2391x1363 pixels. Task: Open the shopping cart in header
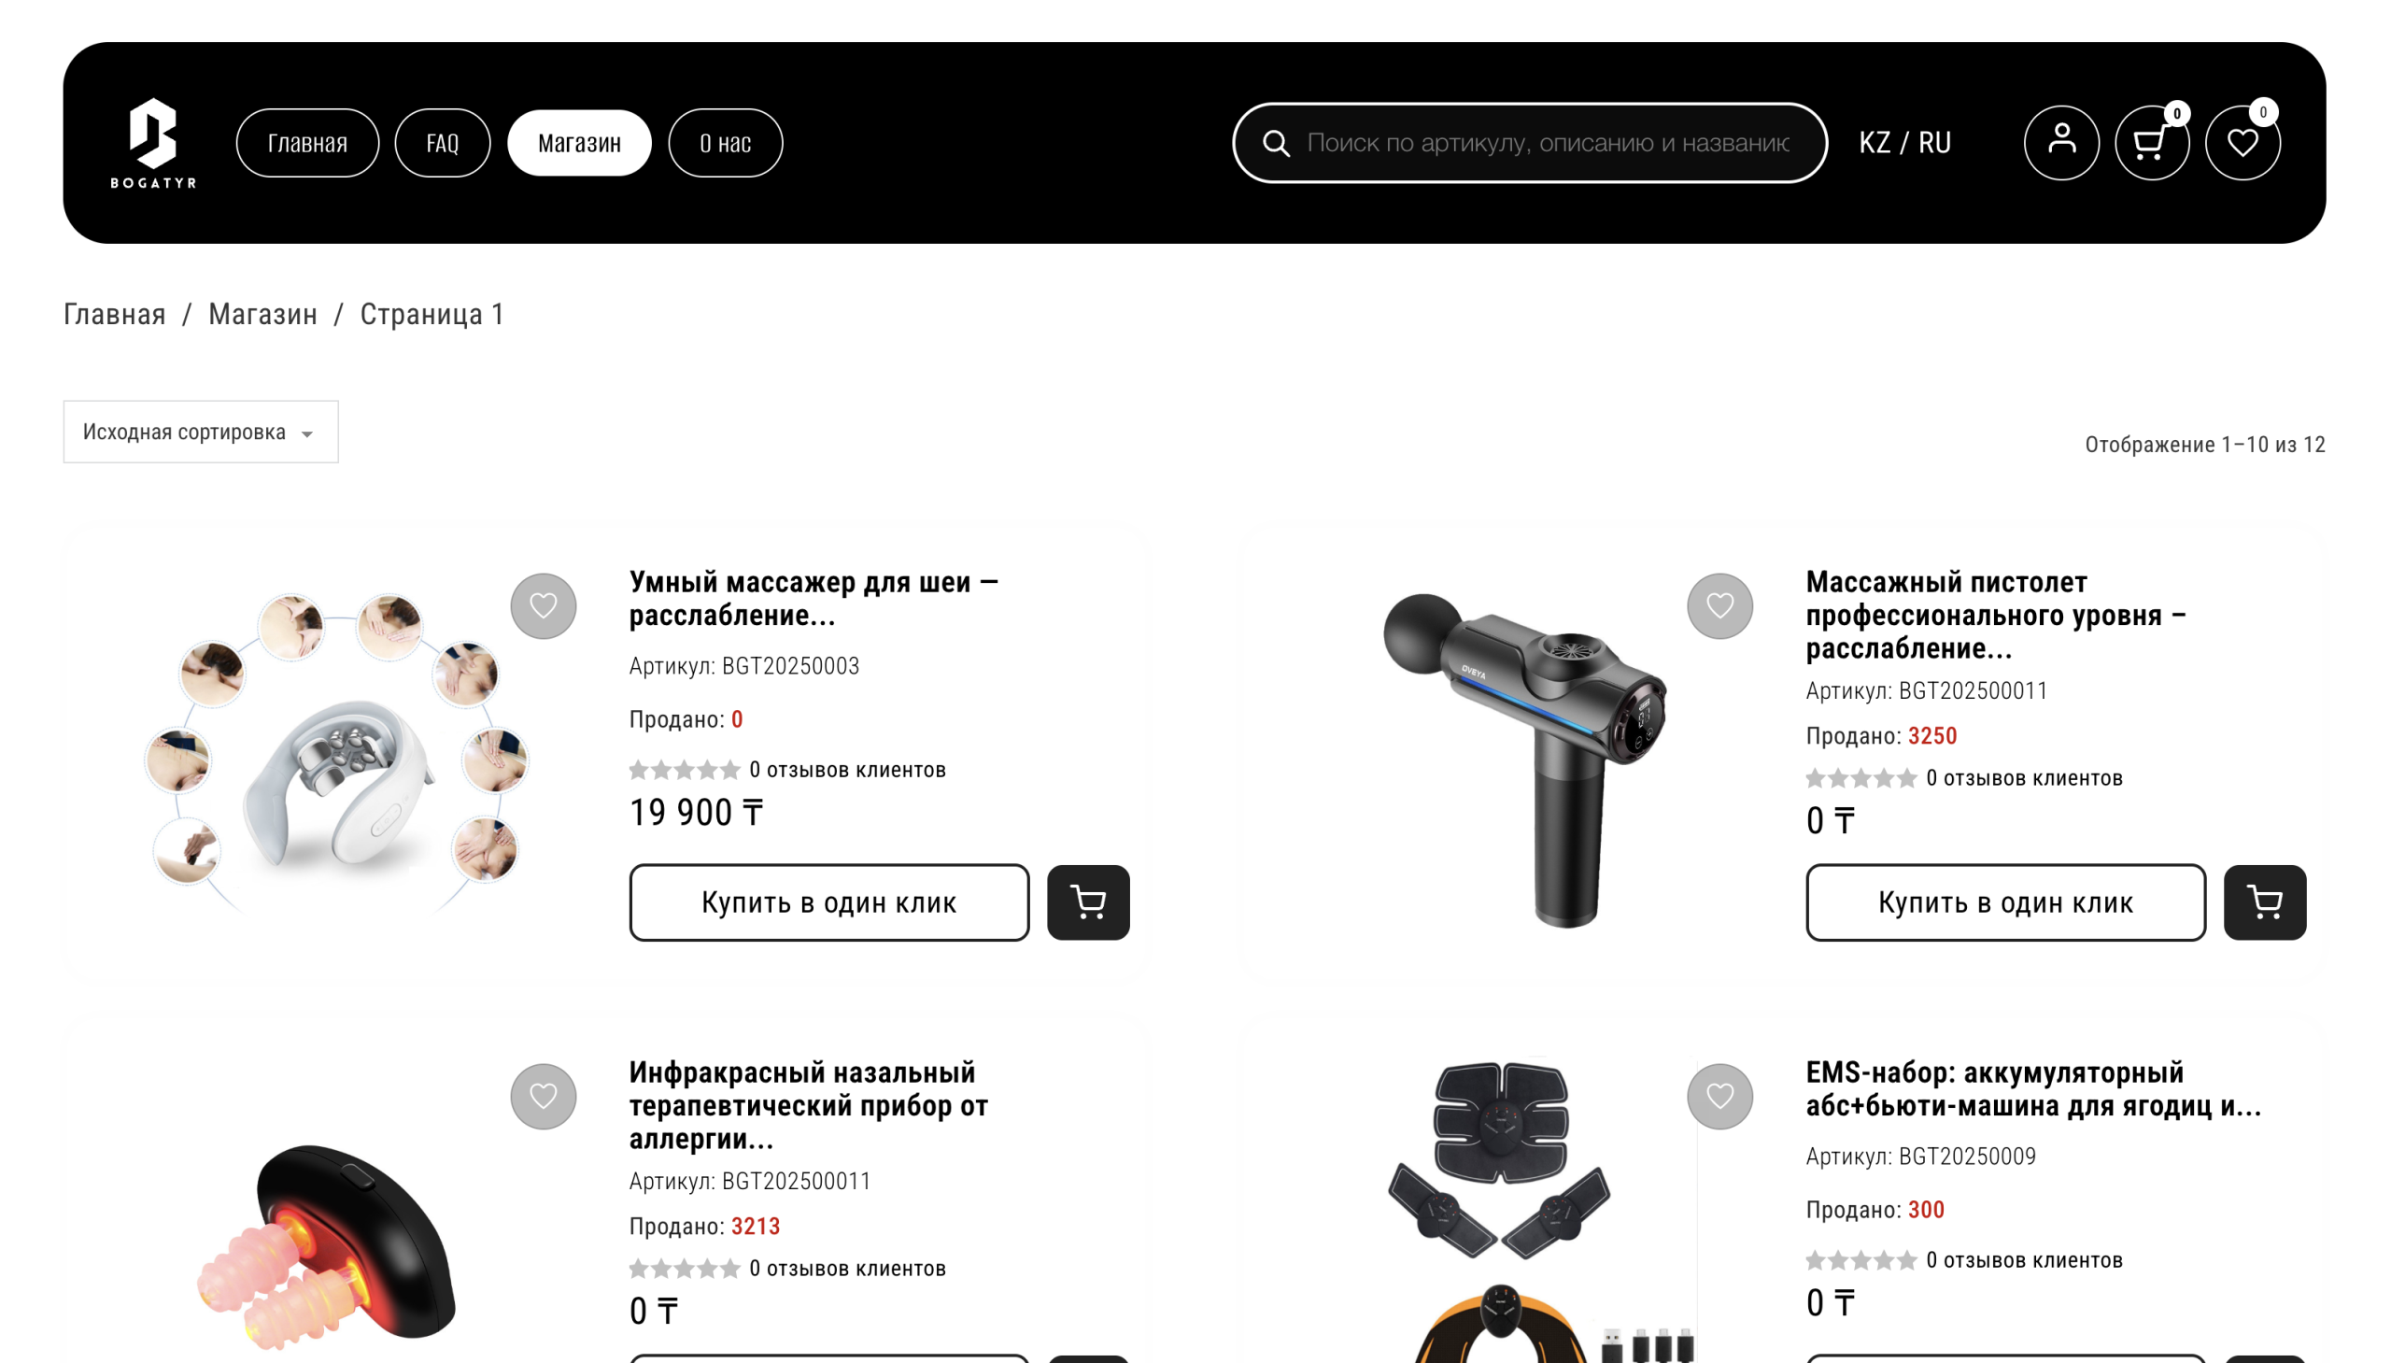click(2151, 142)
